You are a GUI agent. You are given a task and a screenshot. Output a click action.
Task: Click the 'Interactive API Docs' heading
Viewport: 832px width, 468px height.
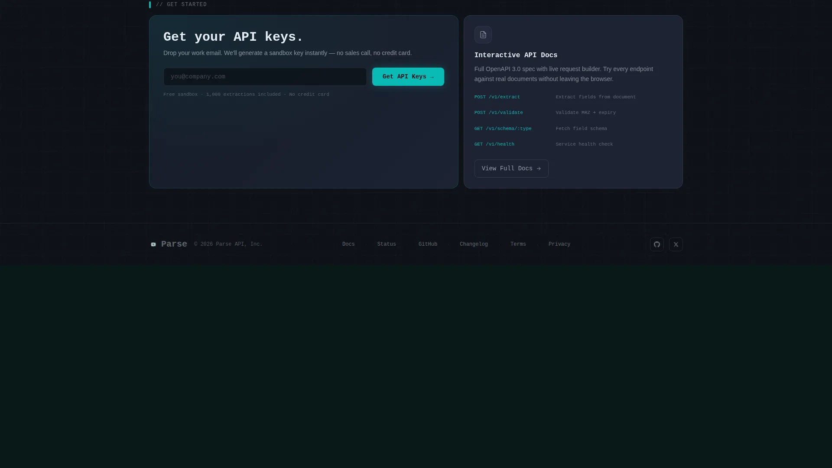pyautogui.click(x=516, y=55)
